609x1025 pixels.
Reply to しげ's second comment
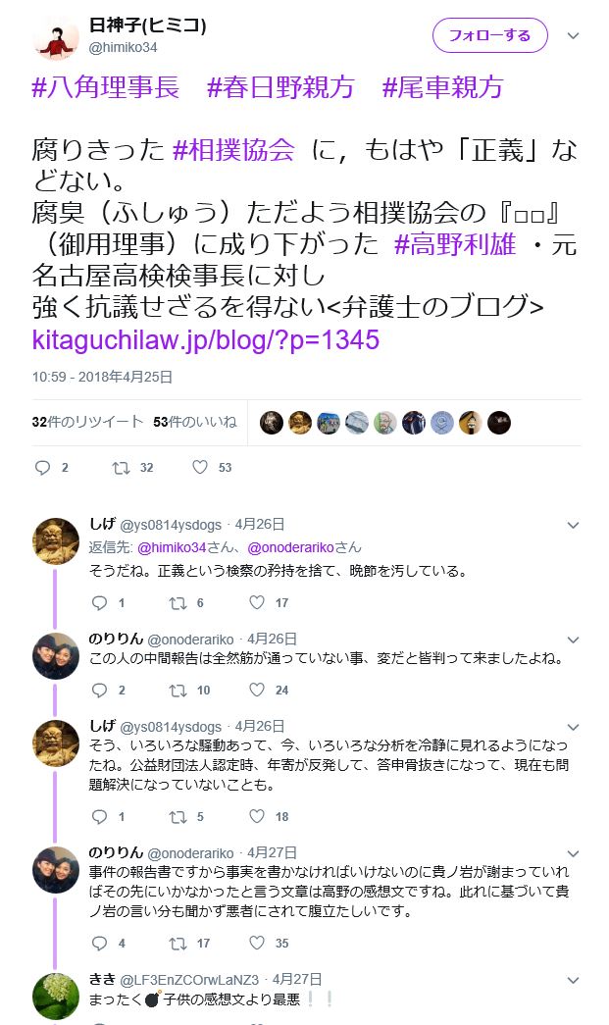99,816
